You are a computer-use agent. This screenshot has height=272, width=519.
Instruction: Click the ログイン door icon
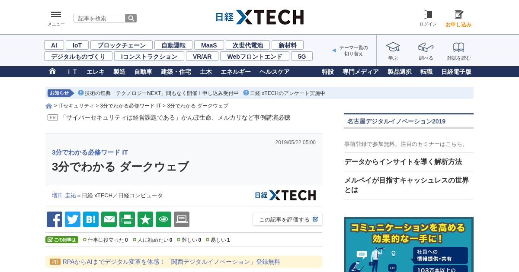[x=428, y=15]
